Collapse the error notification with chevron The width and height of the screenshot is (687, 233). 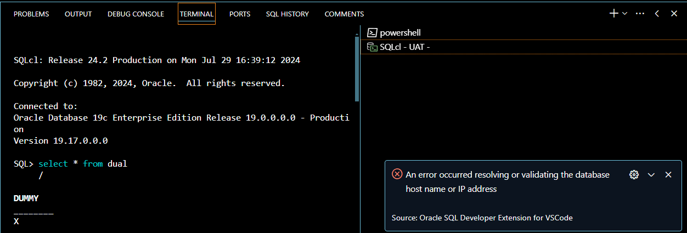pos(651,174)
